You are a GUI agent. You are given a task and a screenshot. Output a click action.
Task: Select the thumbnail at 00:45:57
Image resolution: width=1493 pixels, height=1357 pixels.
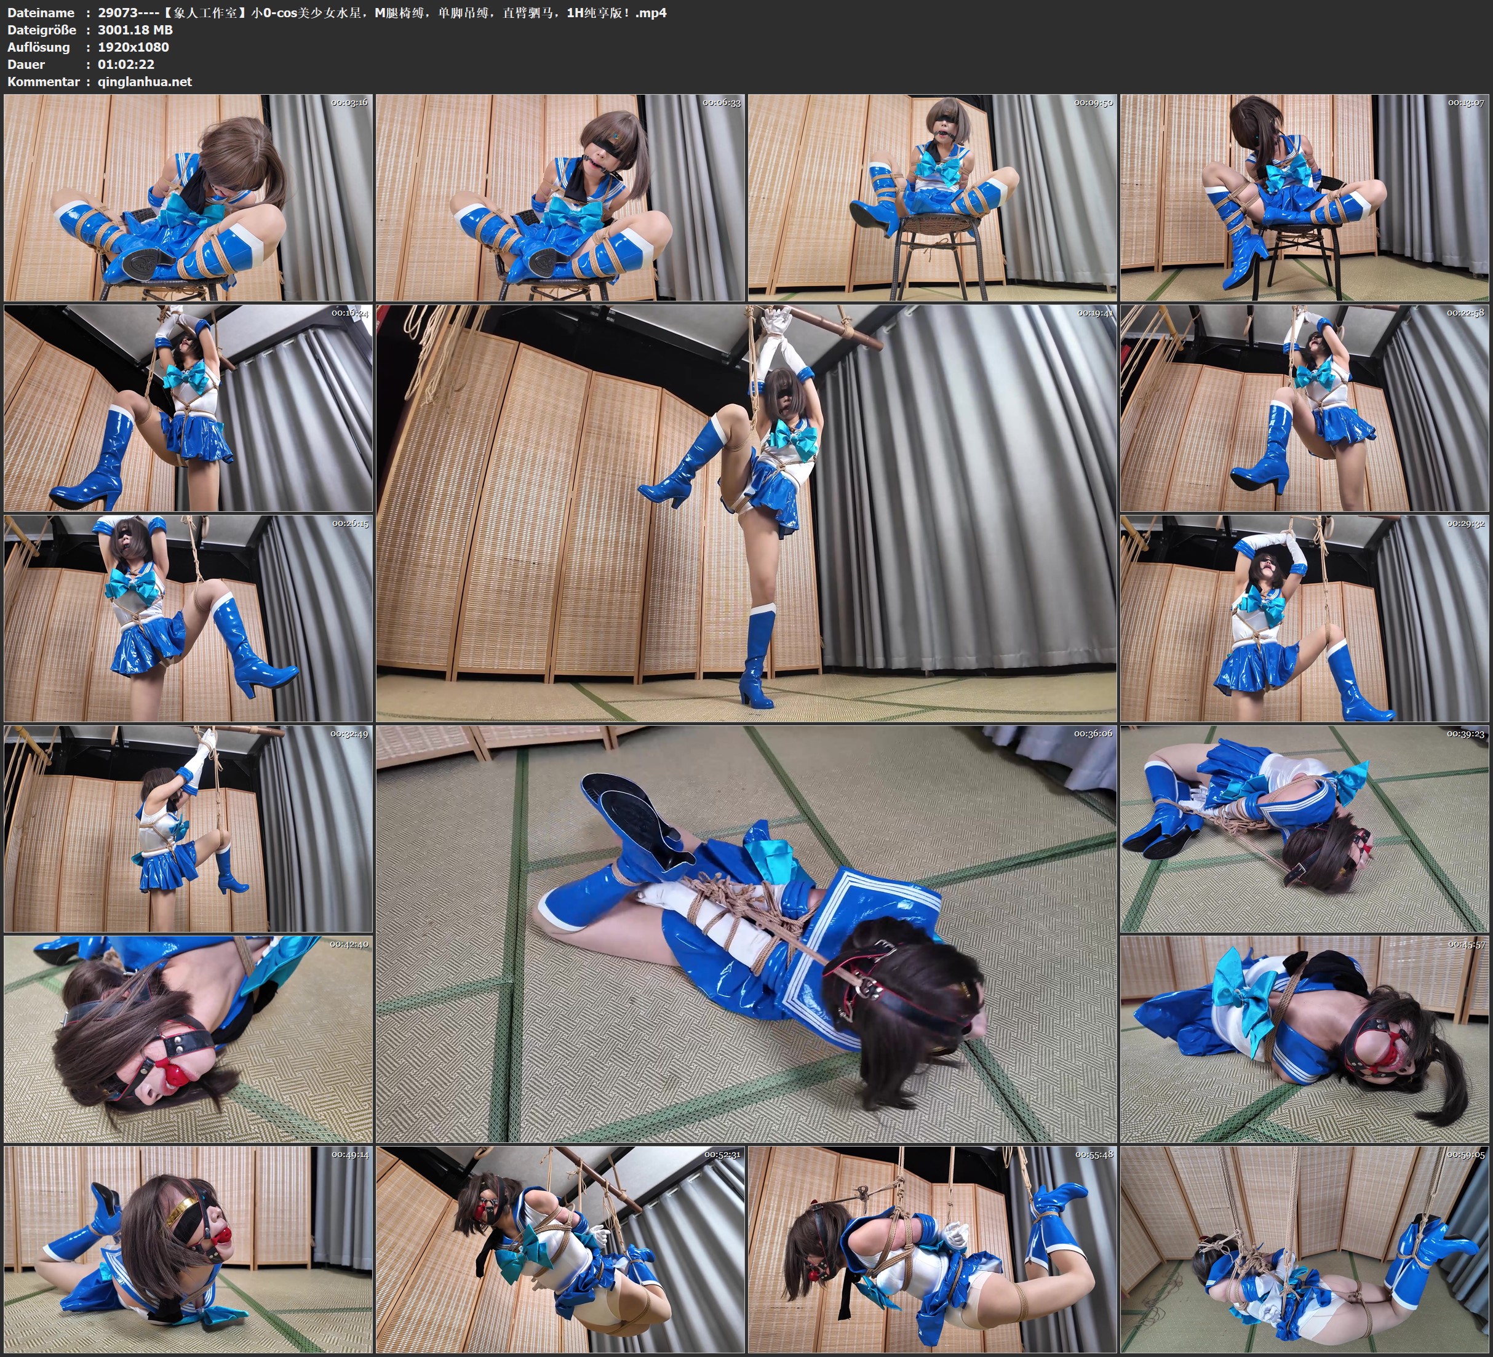(x=1305, y=1038)
